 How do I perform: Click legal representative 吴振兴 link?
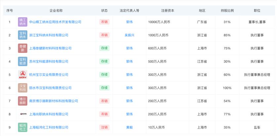tap(129, 35)
